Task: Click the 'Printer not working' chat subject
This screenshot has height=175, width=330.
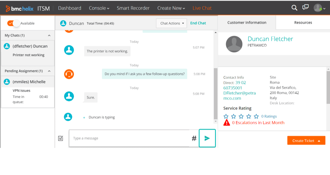Action: [x=28, y=55]
